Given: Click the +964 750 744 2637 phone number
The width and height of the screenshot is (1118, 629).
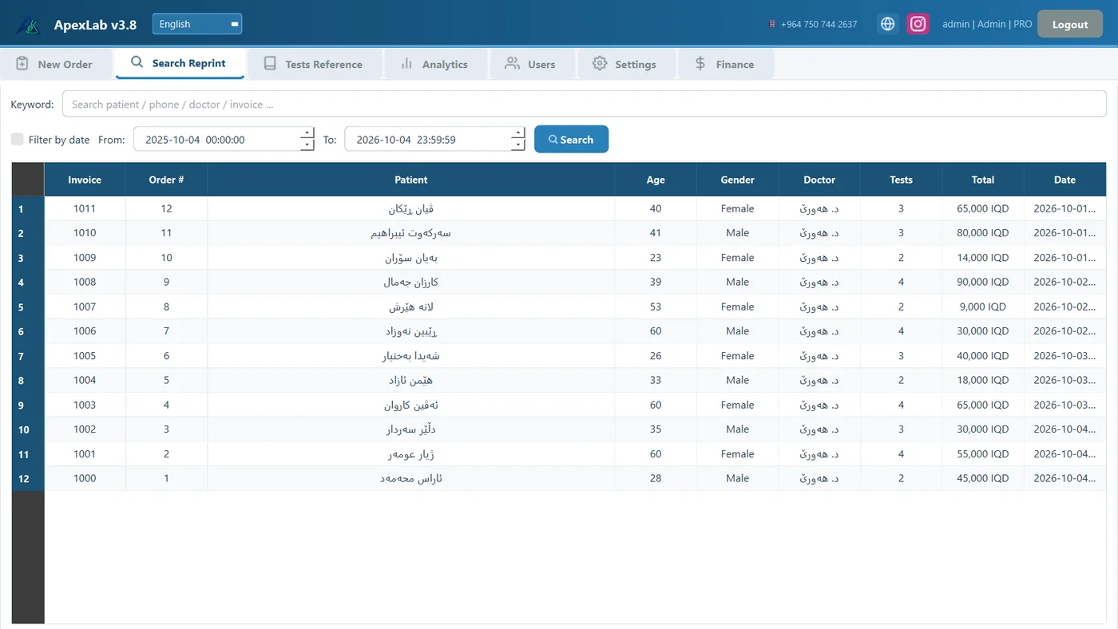Looking at the screenshot, I should click(819, 24).
